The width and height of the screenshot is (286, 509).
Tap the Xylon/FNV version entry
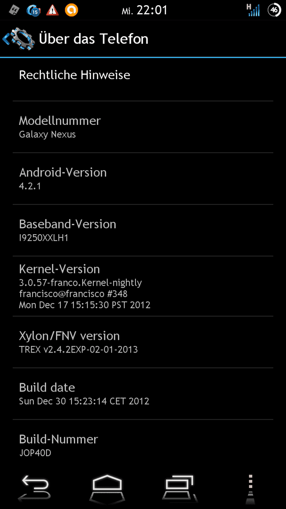pos(143,342)
